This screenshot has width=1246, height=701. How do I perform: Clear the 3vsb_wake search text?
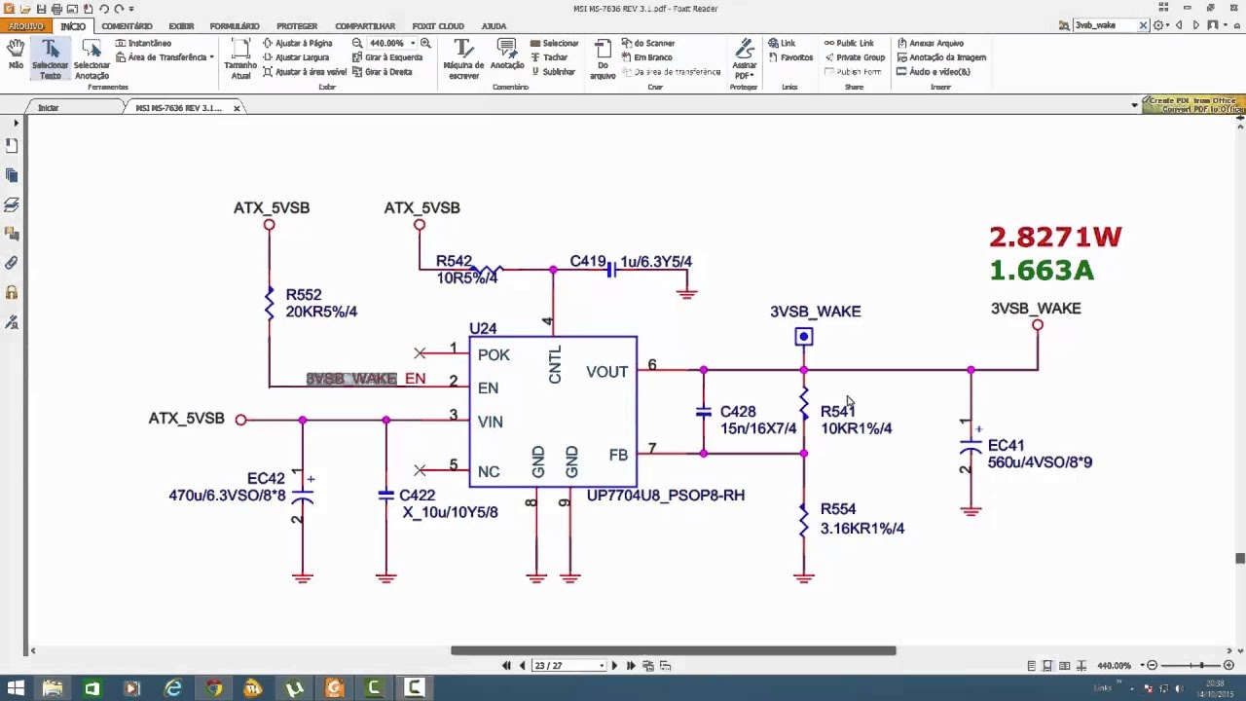[1144, 25]
